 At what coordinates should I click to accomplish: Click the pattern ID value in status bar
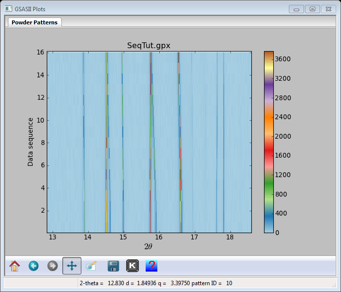[x=229, y=283]
